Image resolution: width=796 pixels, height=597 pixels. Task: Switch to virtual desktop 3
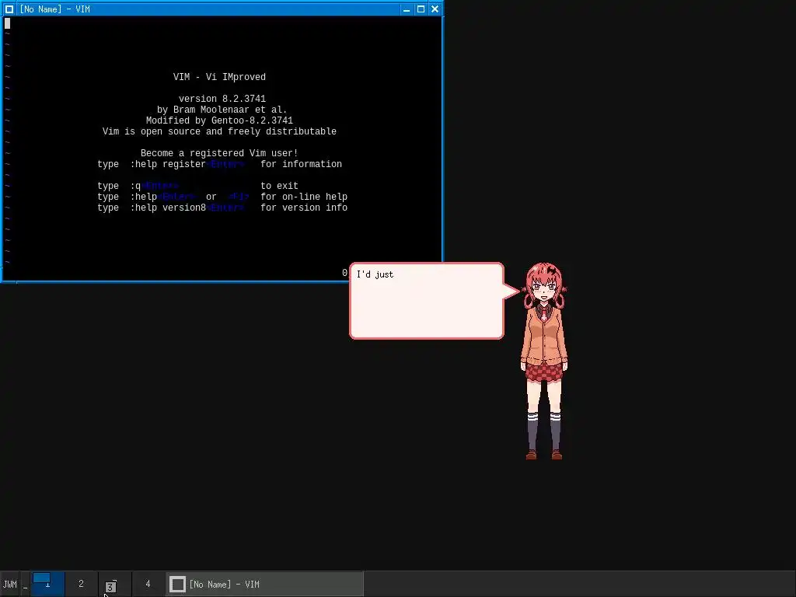click(115, 585)
